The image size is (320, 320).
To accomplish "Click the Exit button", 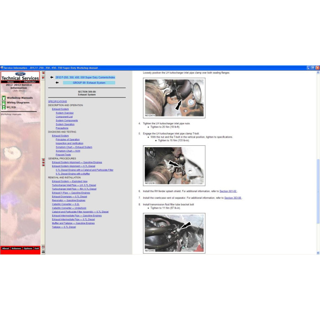I will [37, 248].
